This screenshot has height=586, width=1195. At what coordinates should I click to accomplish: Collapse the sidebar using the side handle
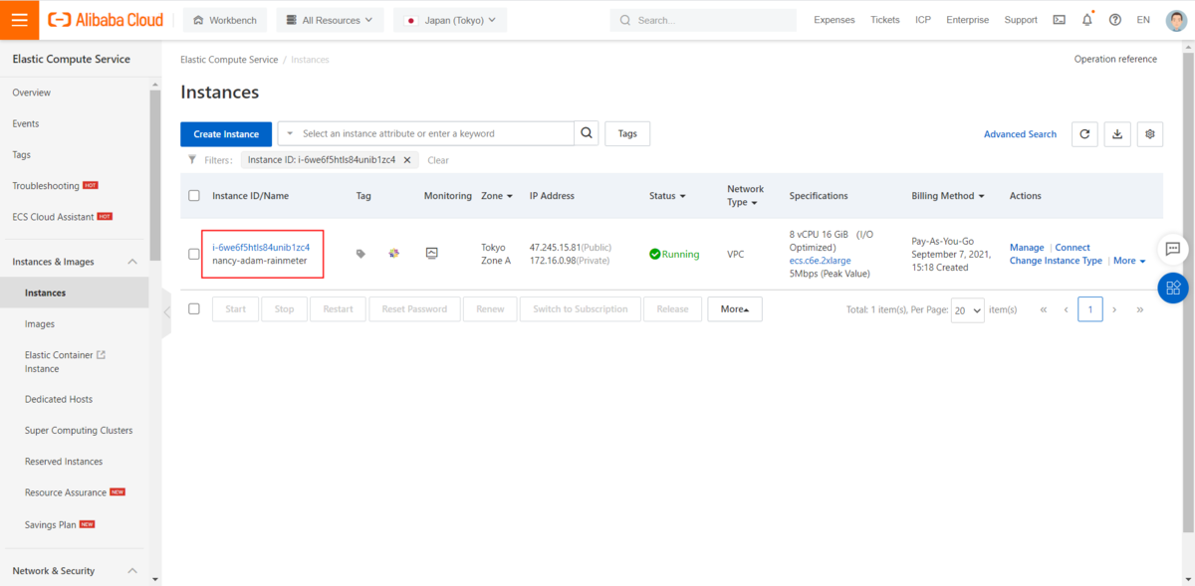tap(166, 311)
